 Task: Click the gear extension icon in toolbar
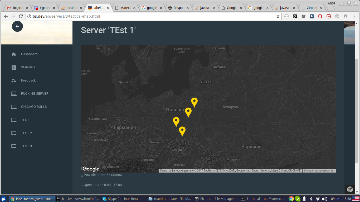point(303,16)
